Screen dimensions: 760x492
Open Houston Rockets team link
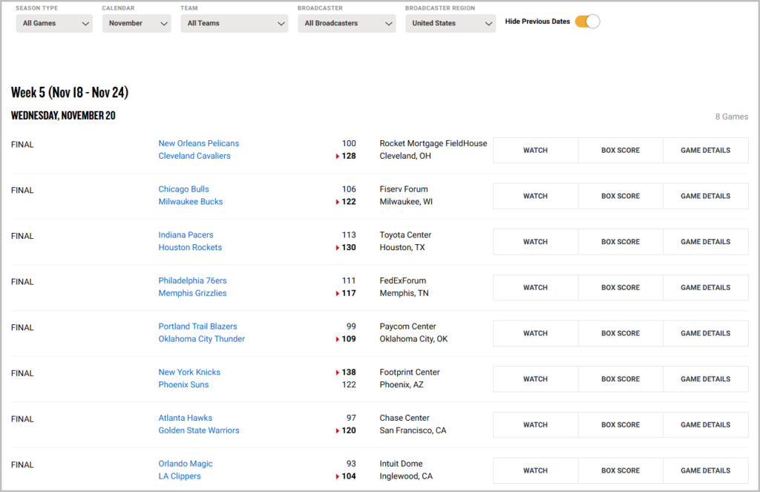(190, 248)
